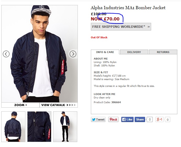Open View Catwalk video link
181x147 pixels.
pyautogui.click(x=58, y=105)
